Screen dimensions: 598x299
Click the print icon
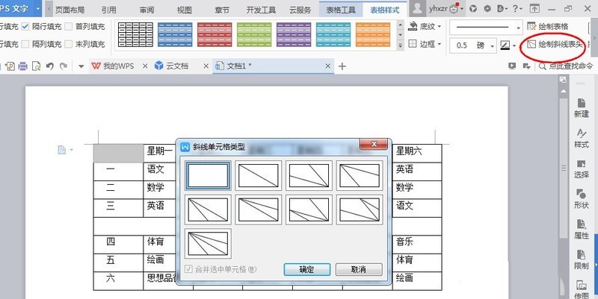pyautogui.click(x=23, y=66)
